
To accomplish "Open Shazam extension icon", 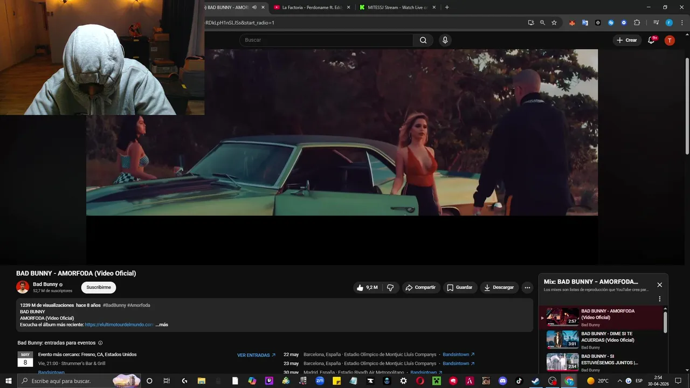I will (611, 23).
